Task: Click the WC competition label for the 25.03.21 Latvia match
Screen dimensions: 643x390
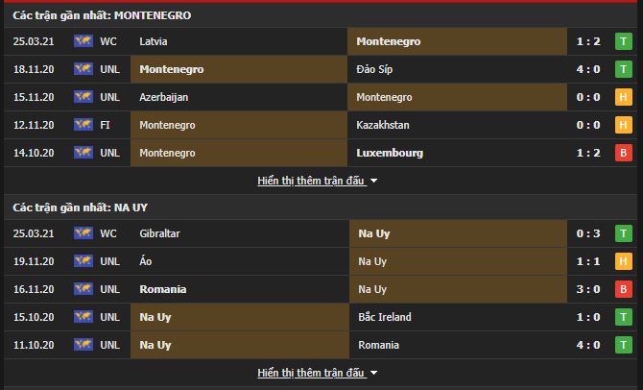Action: [108, 41]
